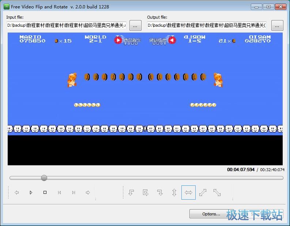The image size is (290, 226).
Task: Click the left video preview pane
Action: pos(76,99)
